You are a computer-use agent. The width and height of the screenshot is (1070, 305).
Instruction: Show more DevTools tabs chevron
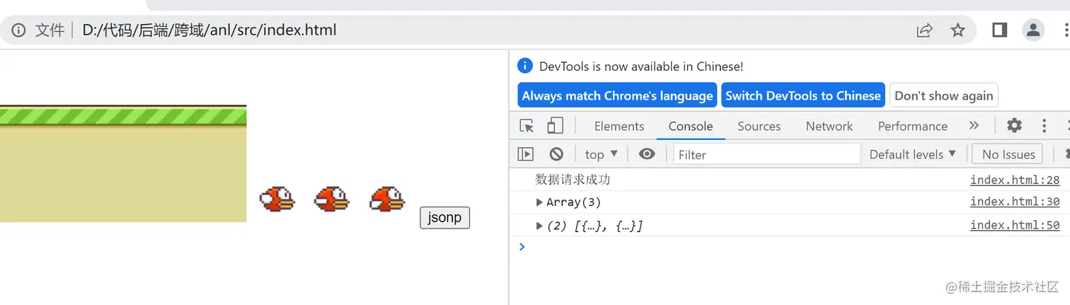[x=974, y=126]
